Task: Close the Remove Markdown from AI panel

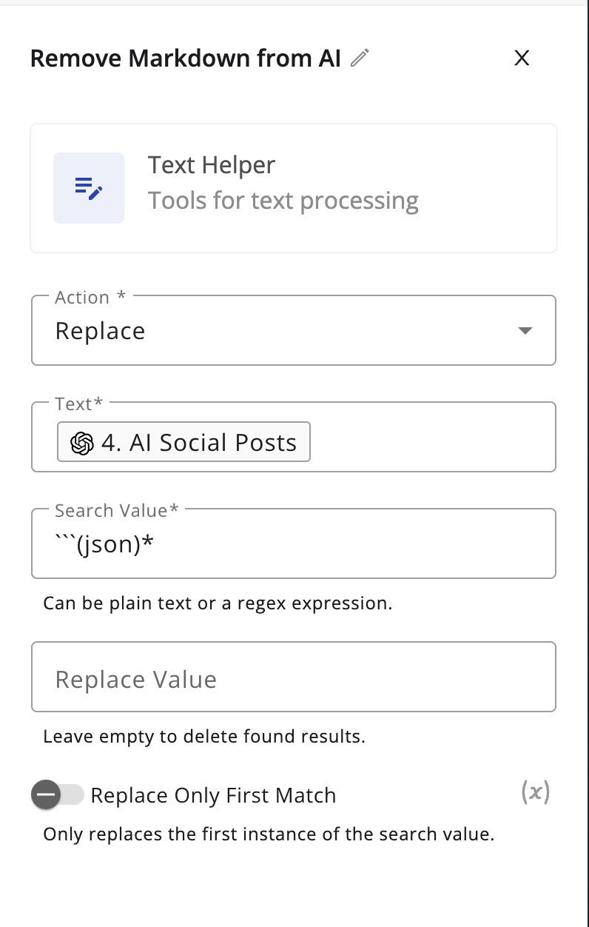Action: coord(522,58)
